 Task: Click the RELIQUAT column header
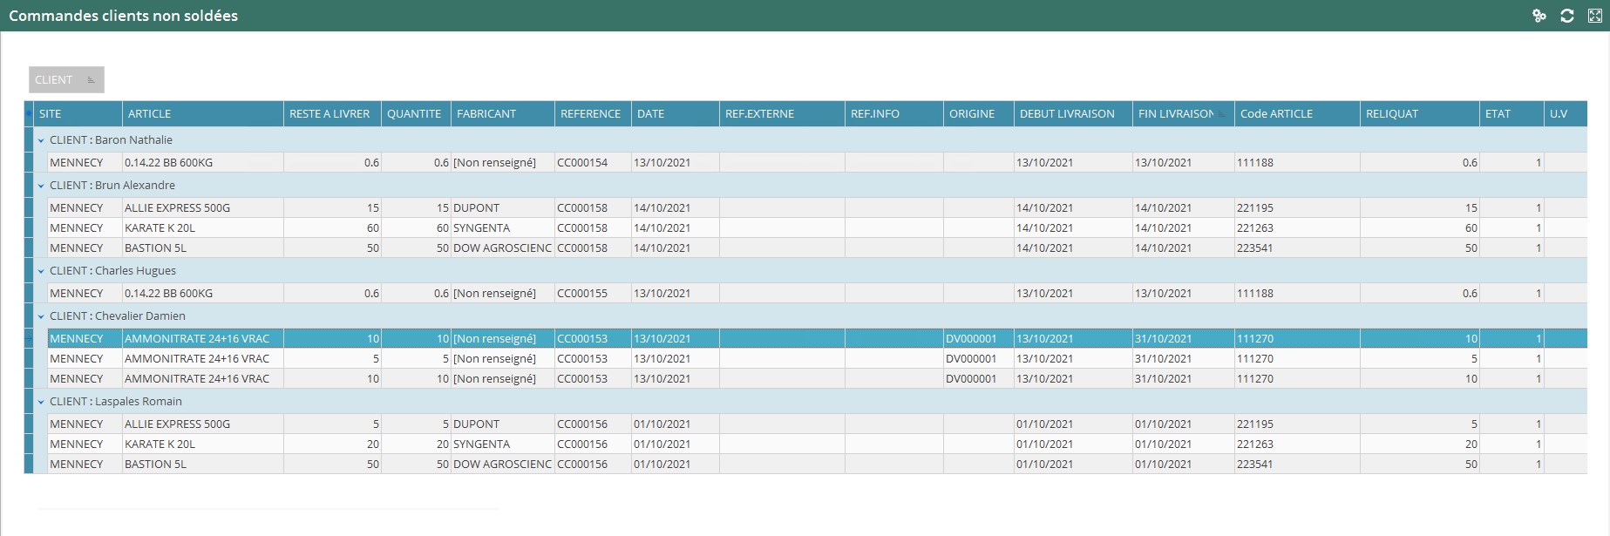[x=1418, y=114]
